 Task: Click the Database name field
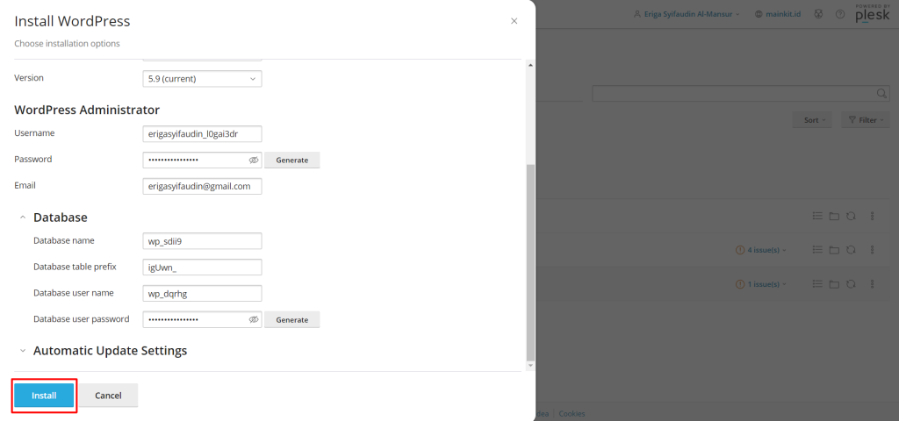click(x=202, y=241)
